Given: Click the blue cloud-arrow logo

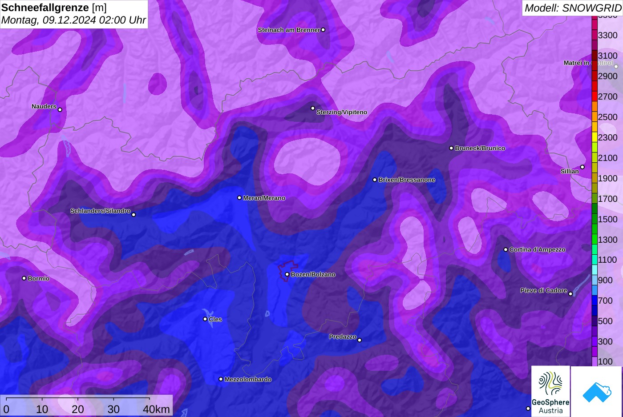Looking at the screenshot, I should 596,391.
